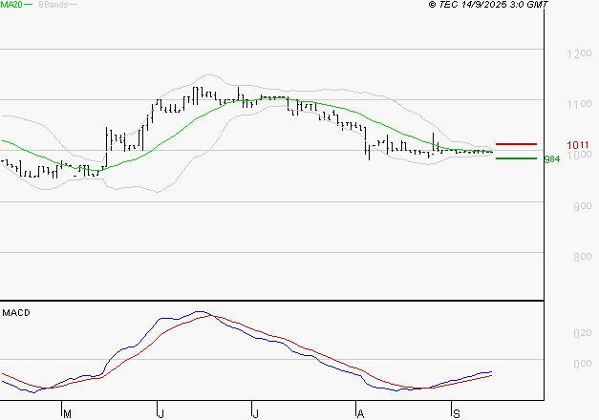Click the 1200 price axis label
The image size is (599, 420).
tap(580, 53)
